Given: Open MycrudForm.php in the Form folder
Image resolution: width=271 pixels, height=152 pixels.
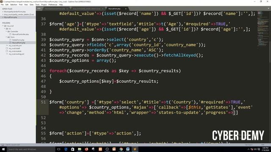Looking at the screenshot, I should 19,43.
